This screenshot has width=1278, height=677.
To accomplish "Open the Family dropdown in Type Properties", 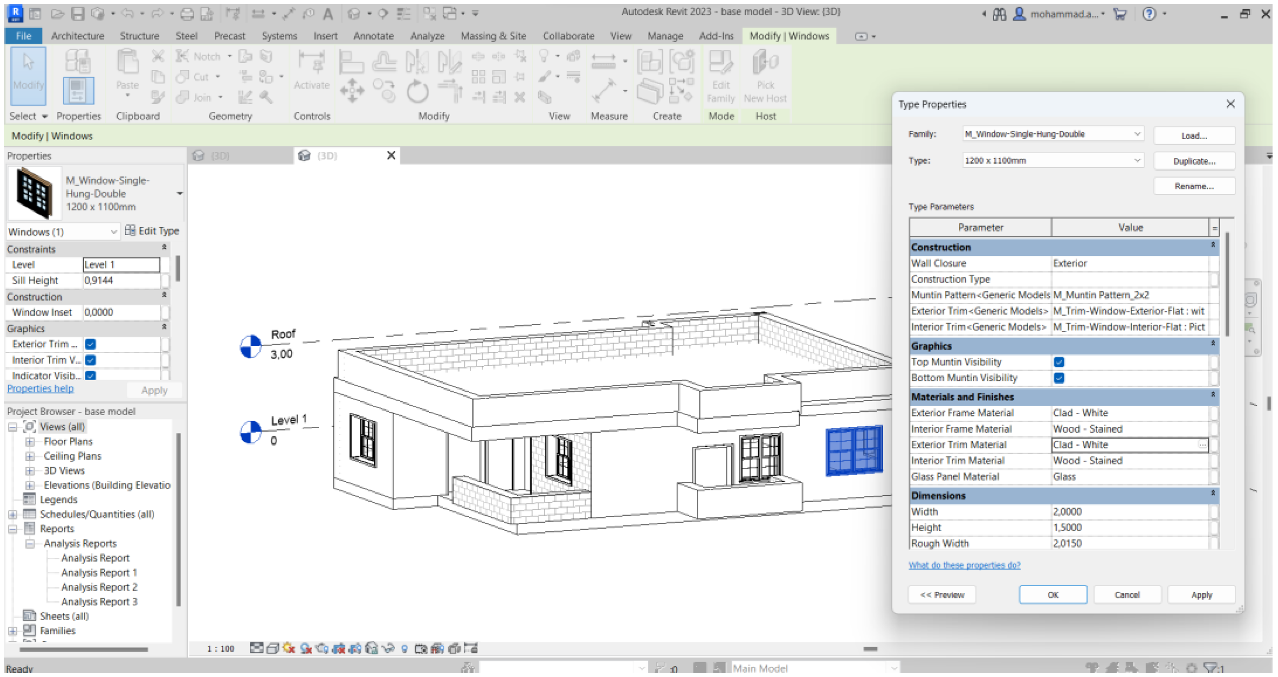I will pos(1137,134).
